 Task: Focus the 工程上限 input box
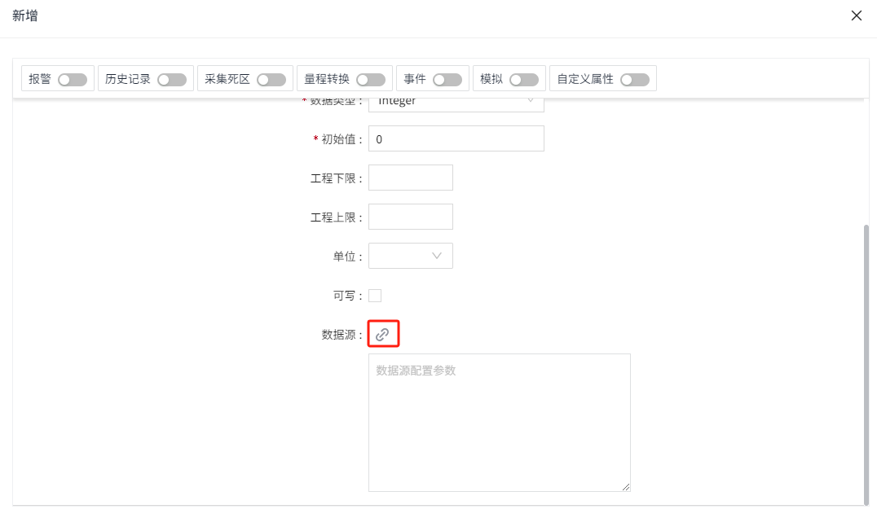pos(410,217)
